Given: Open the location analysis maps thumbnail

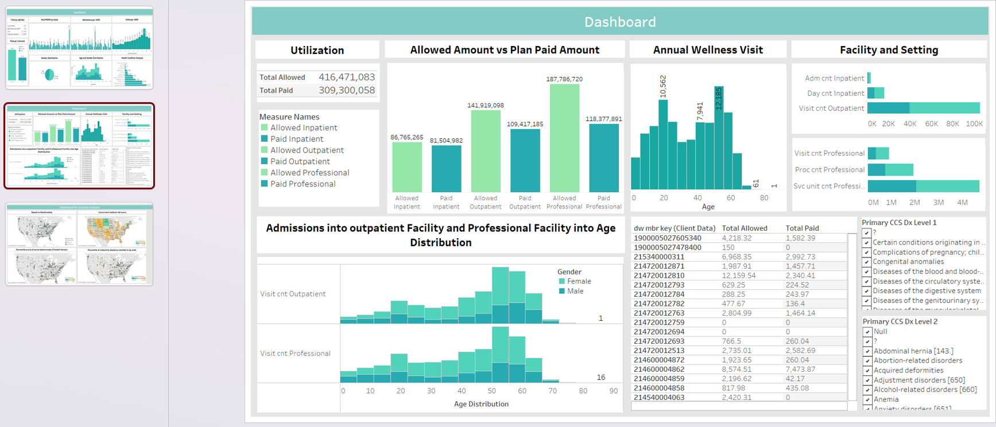Looking at the screenshot, I should [79, 244].
